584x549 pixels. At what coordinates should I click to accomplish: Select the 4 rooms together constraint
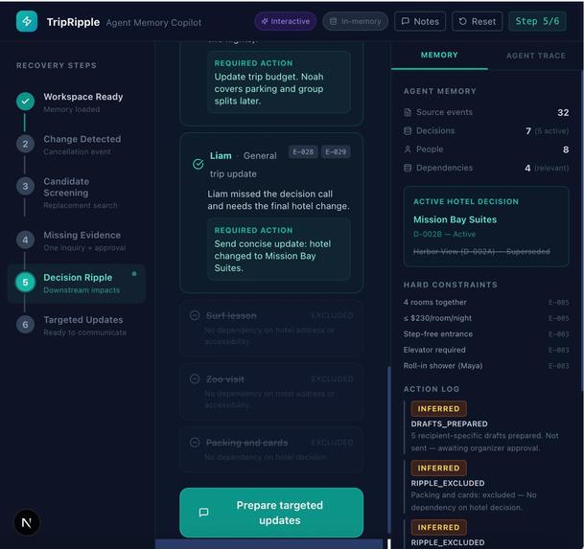point(486,302)
